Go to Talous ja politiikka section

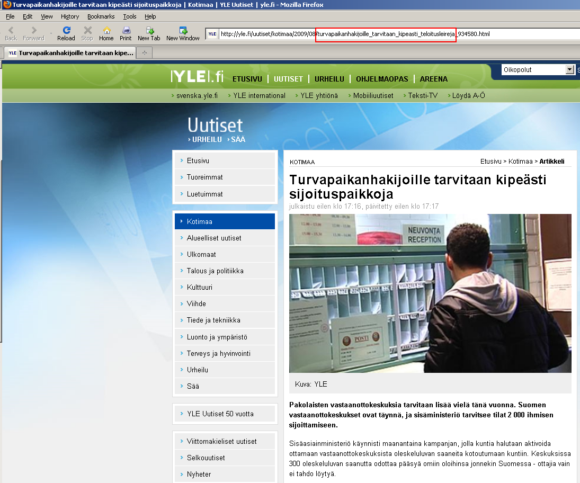pyautogui.click(x=215, y=271)
